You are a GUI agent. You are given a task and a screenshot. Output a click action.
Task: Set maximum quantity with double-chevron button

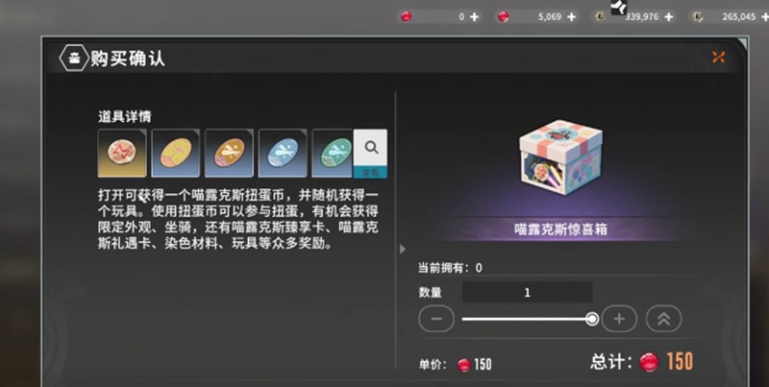point(663,319)
